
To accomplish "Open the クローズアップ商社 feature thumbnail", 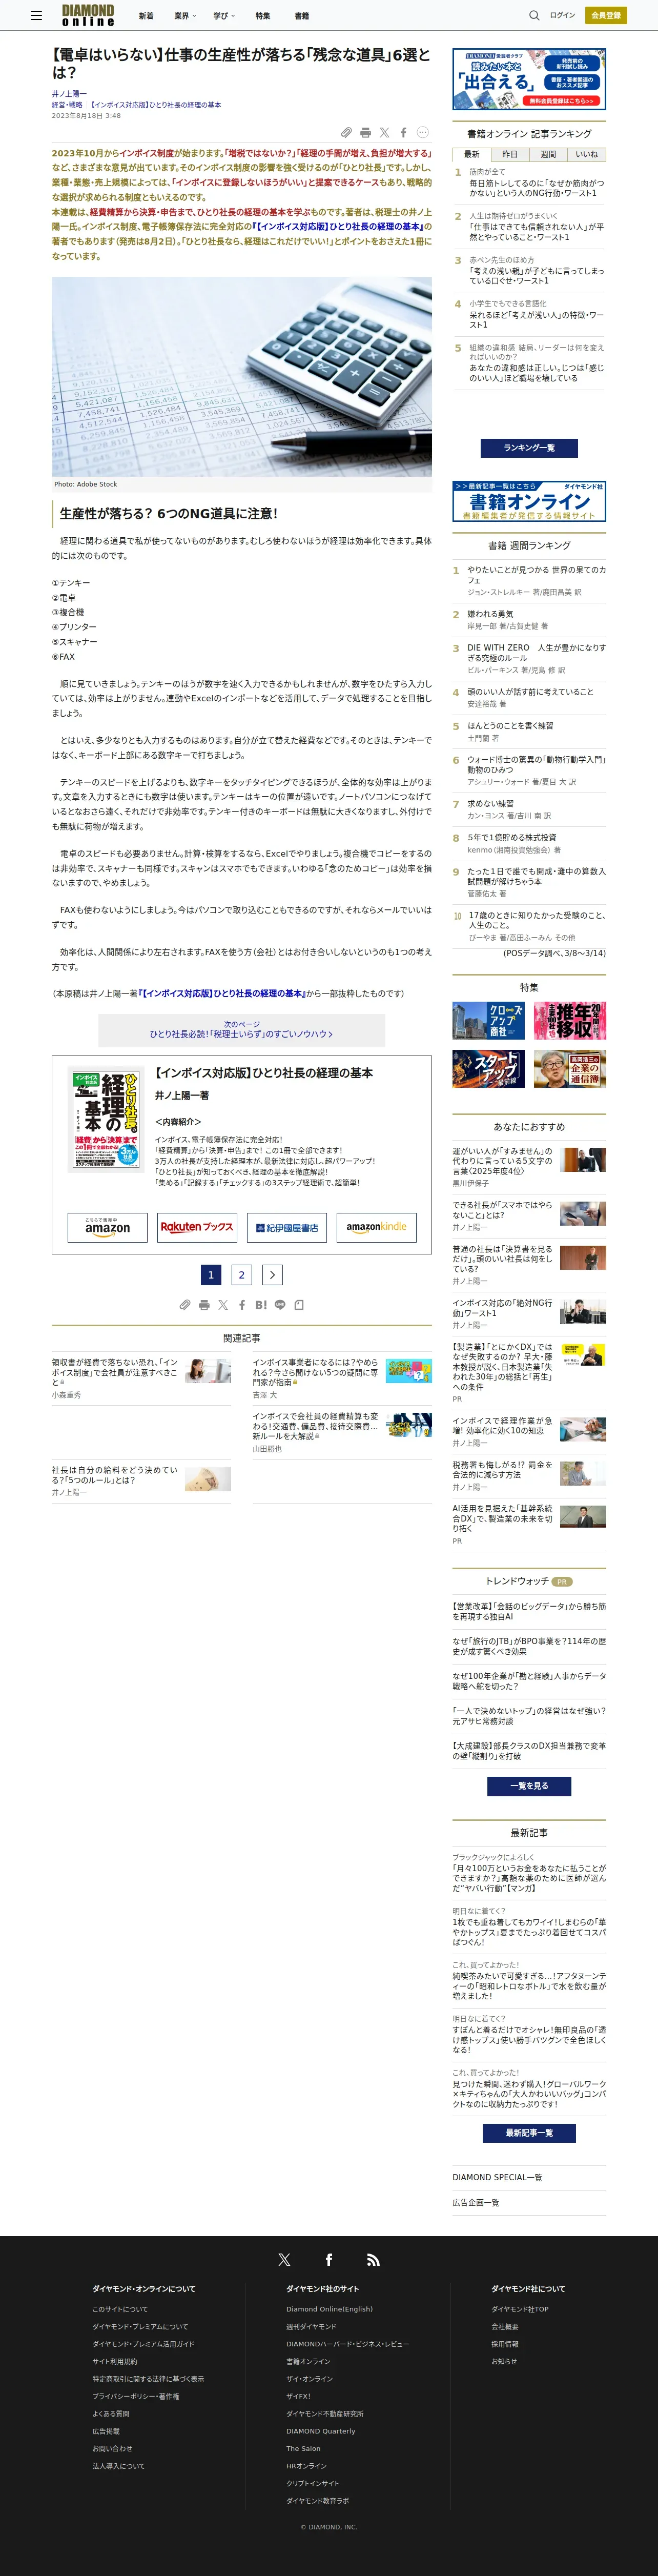I will (x=488, y=1021).
